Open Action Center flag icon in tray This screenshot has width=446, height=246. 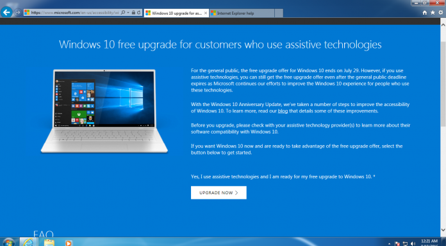coord(397,243)
